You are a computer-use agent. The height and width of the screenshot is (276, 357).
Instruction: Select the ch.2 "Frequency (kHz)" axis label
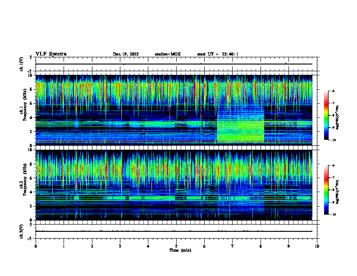(25, 179)
